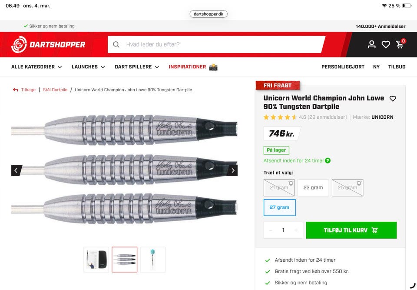This screenshot has width=417, height=290.
Task: Expand the Launches dropdown
Action: pyautogui.click(x=88, y=67)
